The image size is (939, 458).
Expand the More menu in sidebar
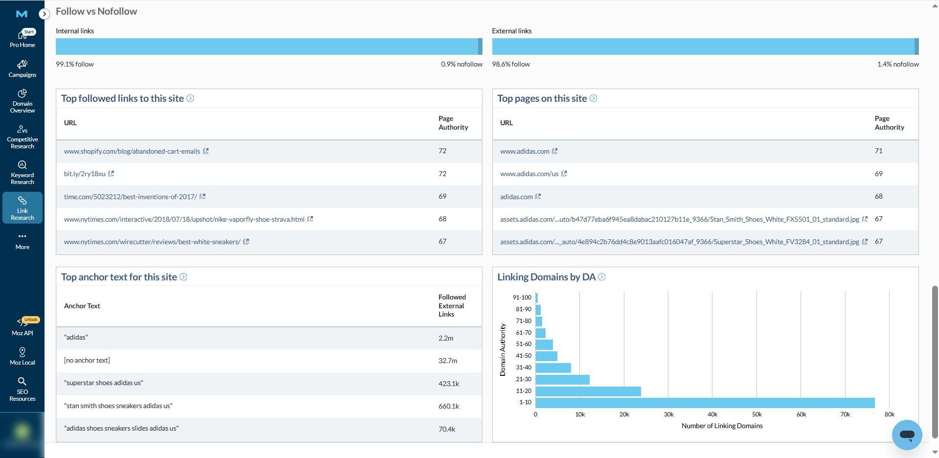tap(22, 240)
